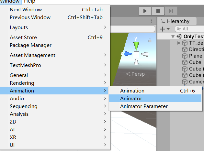This screenshot has height=151, width=204.
Task: Open the Animator window
Action: point(155,98)
